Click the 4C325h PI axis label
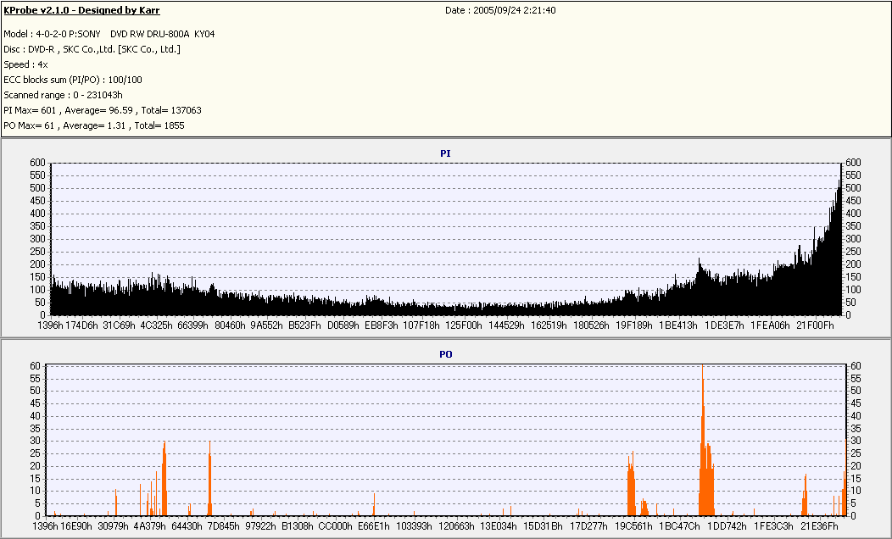Image resolution: width=892 pixels, height=539 pixels. point(157,325)
